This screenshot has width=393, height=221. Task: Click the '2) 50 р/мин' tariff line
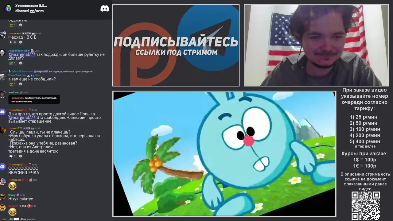pos(364,123)
